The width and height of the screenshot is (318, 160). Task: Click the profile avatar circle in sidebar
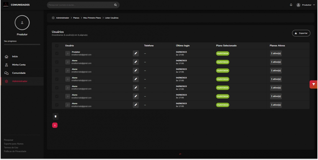point(22,23)
